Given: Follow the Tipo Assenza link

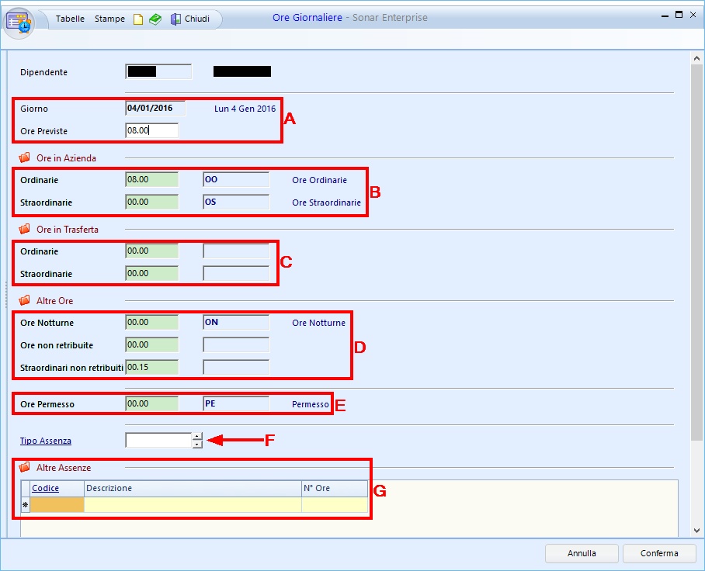Looking at the screenshot, I should tap(46, 441).
